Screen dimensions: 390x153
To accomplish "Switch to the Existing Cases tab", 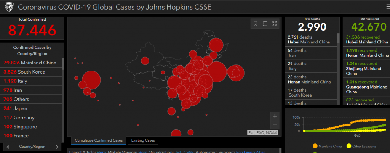I will (x=143, y=140).
